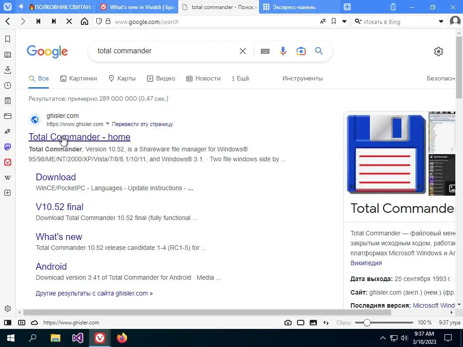View the Total Commander floppy disk image

click(x=387, y=155)
